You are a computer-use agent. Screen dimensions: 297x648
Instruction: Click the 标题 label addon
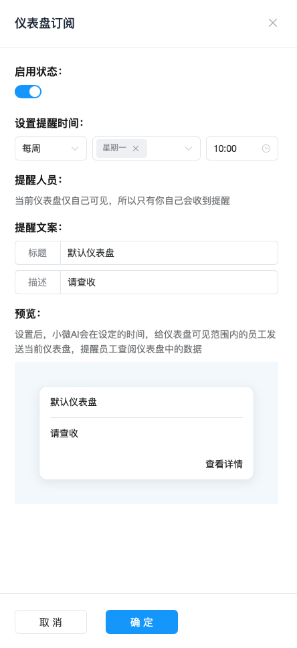tap(37, 253)
